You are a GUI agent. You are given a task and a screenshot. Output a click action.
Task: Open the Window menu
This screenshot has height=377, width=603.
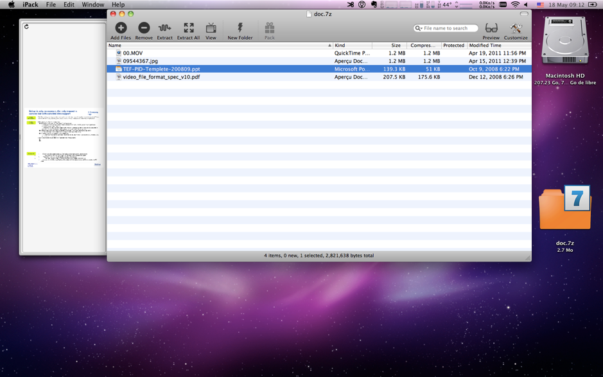click(x=92, y=4)
